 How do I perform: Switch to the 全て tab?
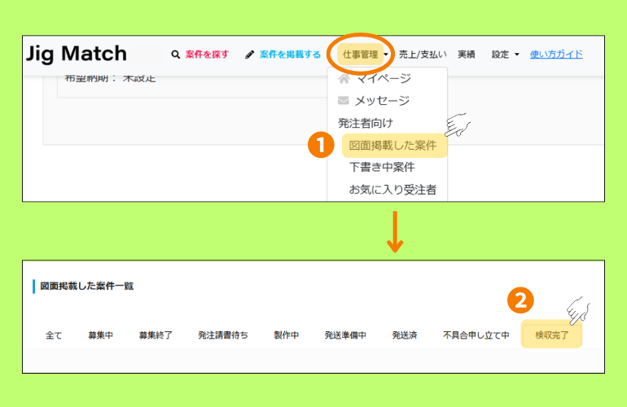pyautogui.click(x=54, y=335)
